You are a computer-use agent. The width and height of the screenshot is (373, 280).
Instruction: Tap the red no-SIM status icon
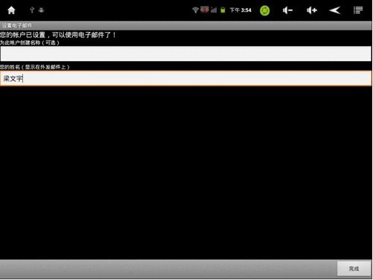click(x=205, y=10)
